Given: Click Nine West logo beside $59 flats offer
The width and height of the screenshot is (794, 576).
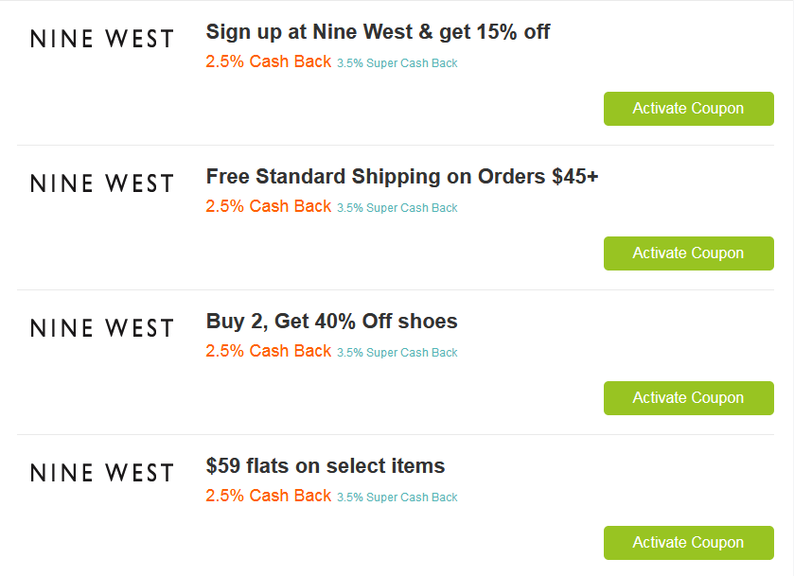Looking at the screenshot, I should [102, 473].
